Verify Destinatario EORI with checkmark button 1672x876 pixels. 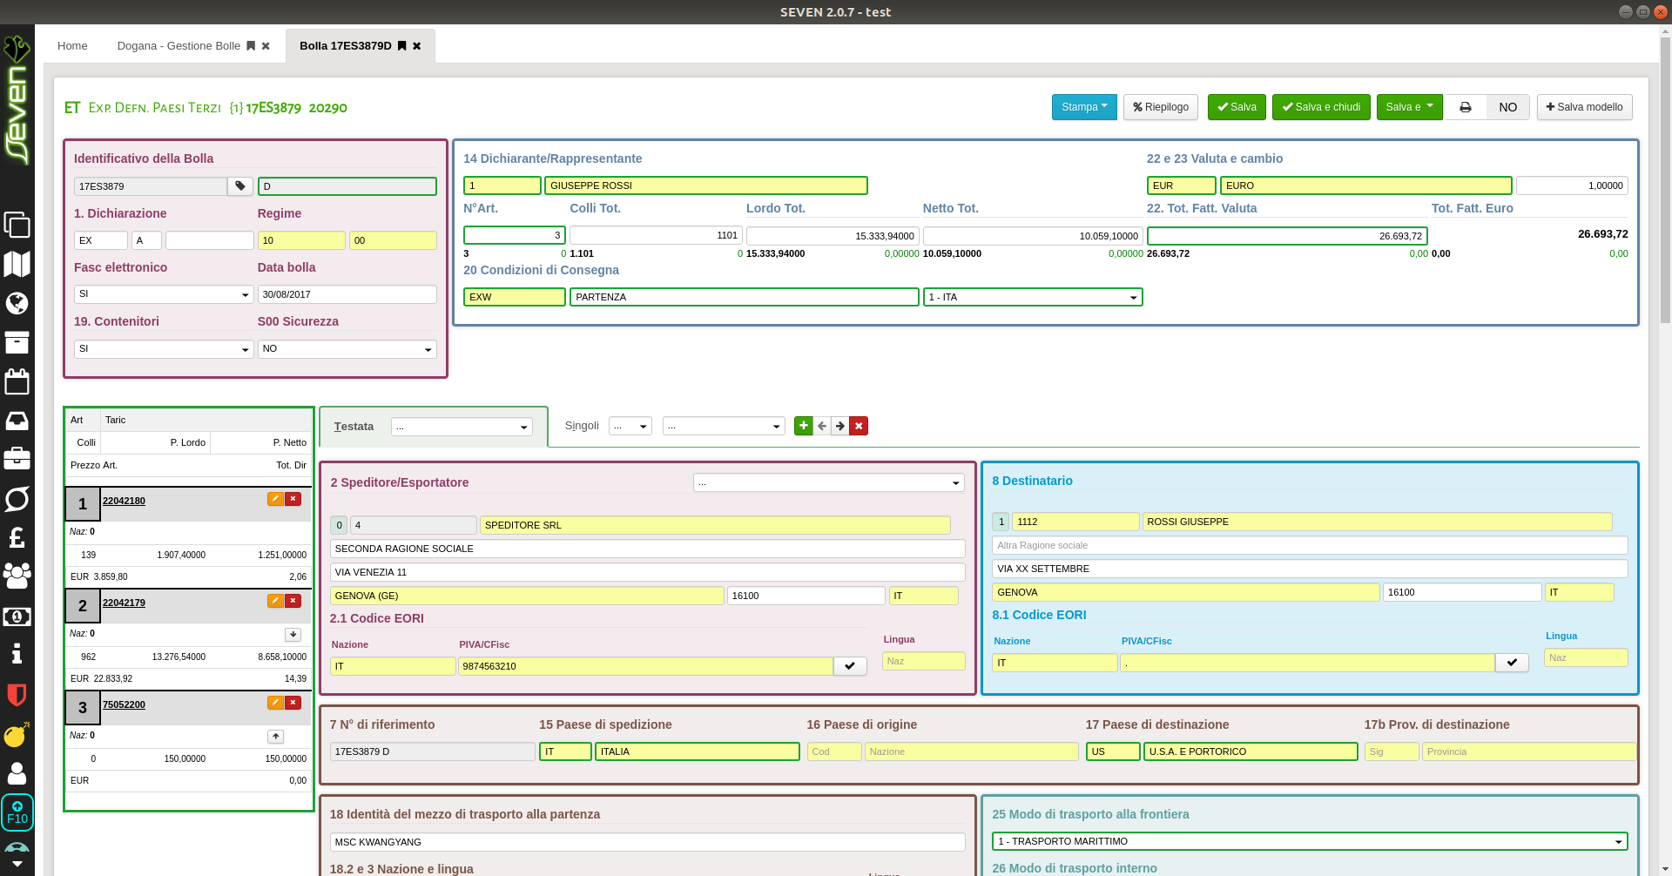(1512, 663)
